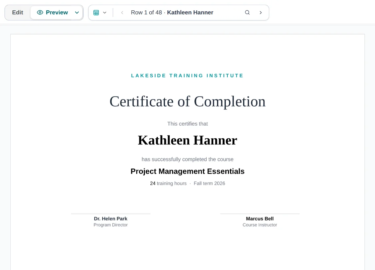This screenshot has height=270, width=375.
Task: Select the Dr. Helen Park signature name
Action: coord(110,219)
